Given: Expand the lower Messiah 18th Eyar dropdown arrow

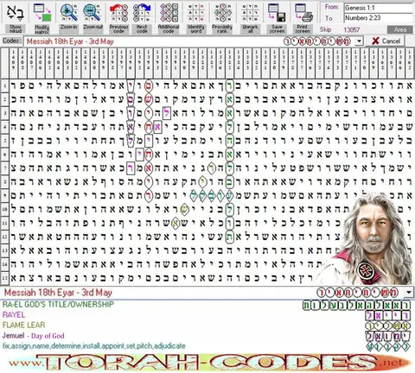Looking at the screenshot, I should [x=409, y=293].
